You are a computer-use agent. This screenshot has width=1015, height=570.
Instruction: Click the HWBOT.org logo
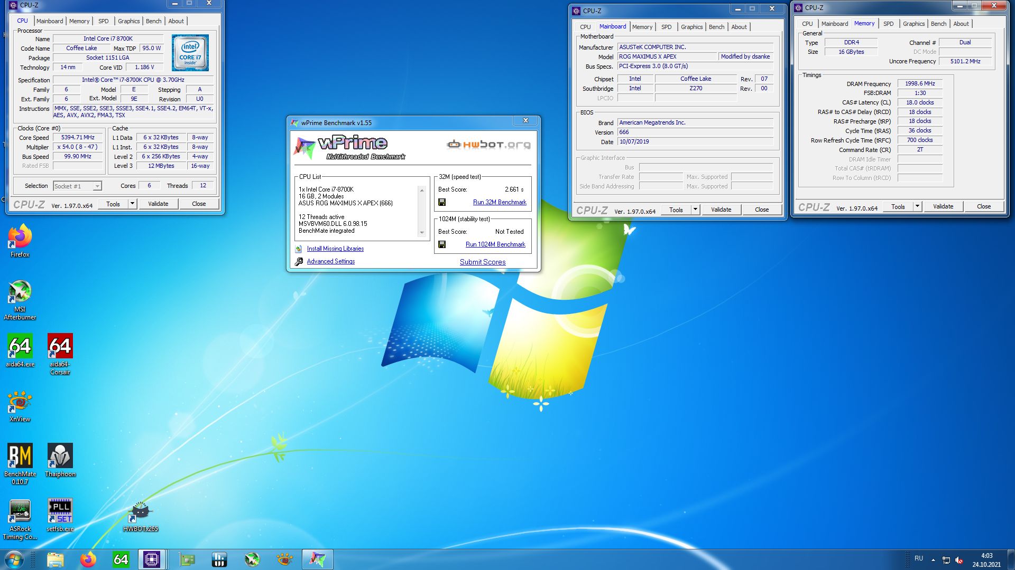coord(488,144)
